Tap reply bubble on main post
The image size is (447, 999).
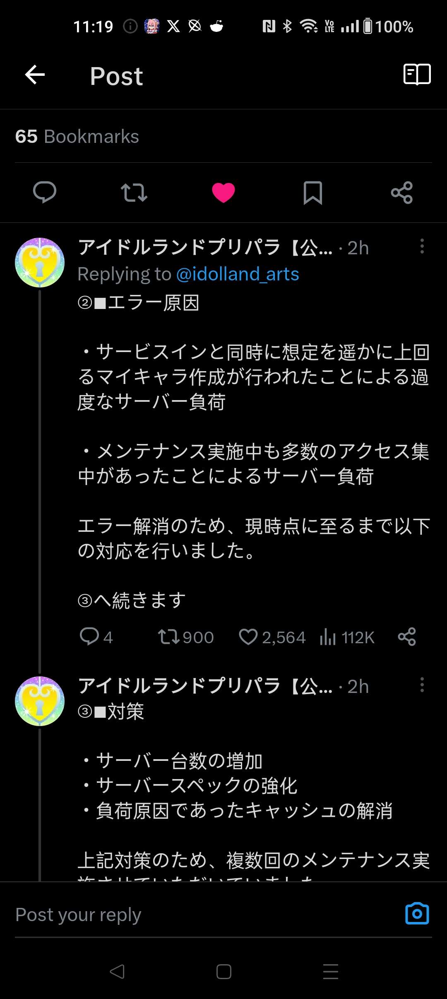click(x=44, y=192)
